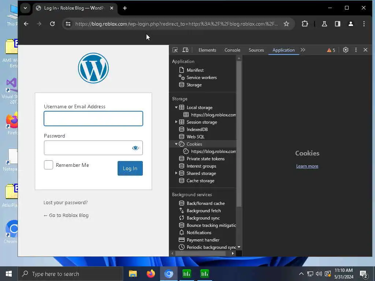Screen dimensions: 375x281
Task: Open Notifications in Background services
Action: pos(199,232)
